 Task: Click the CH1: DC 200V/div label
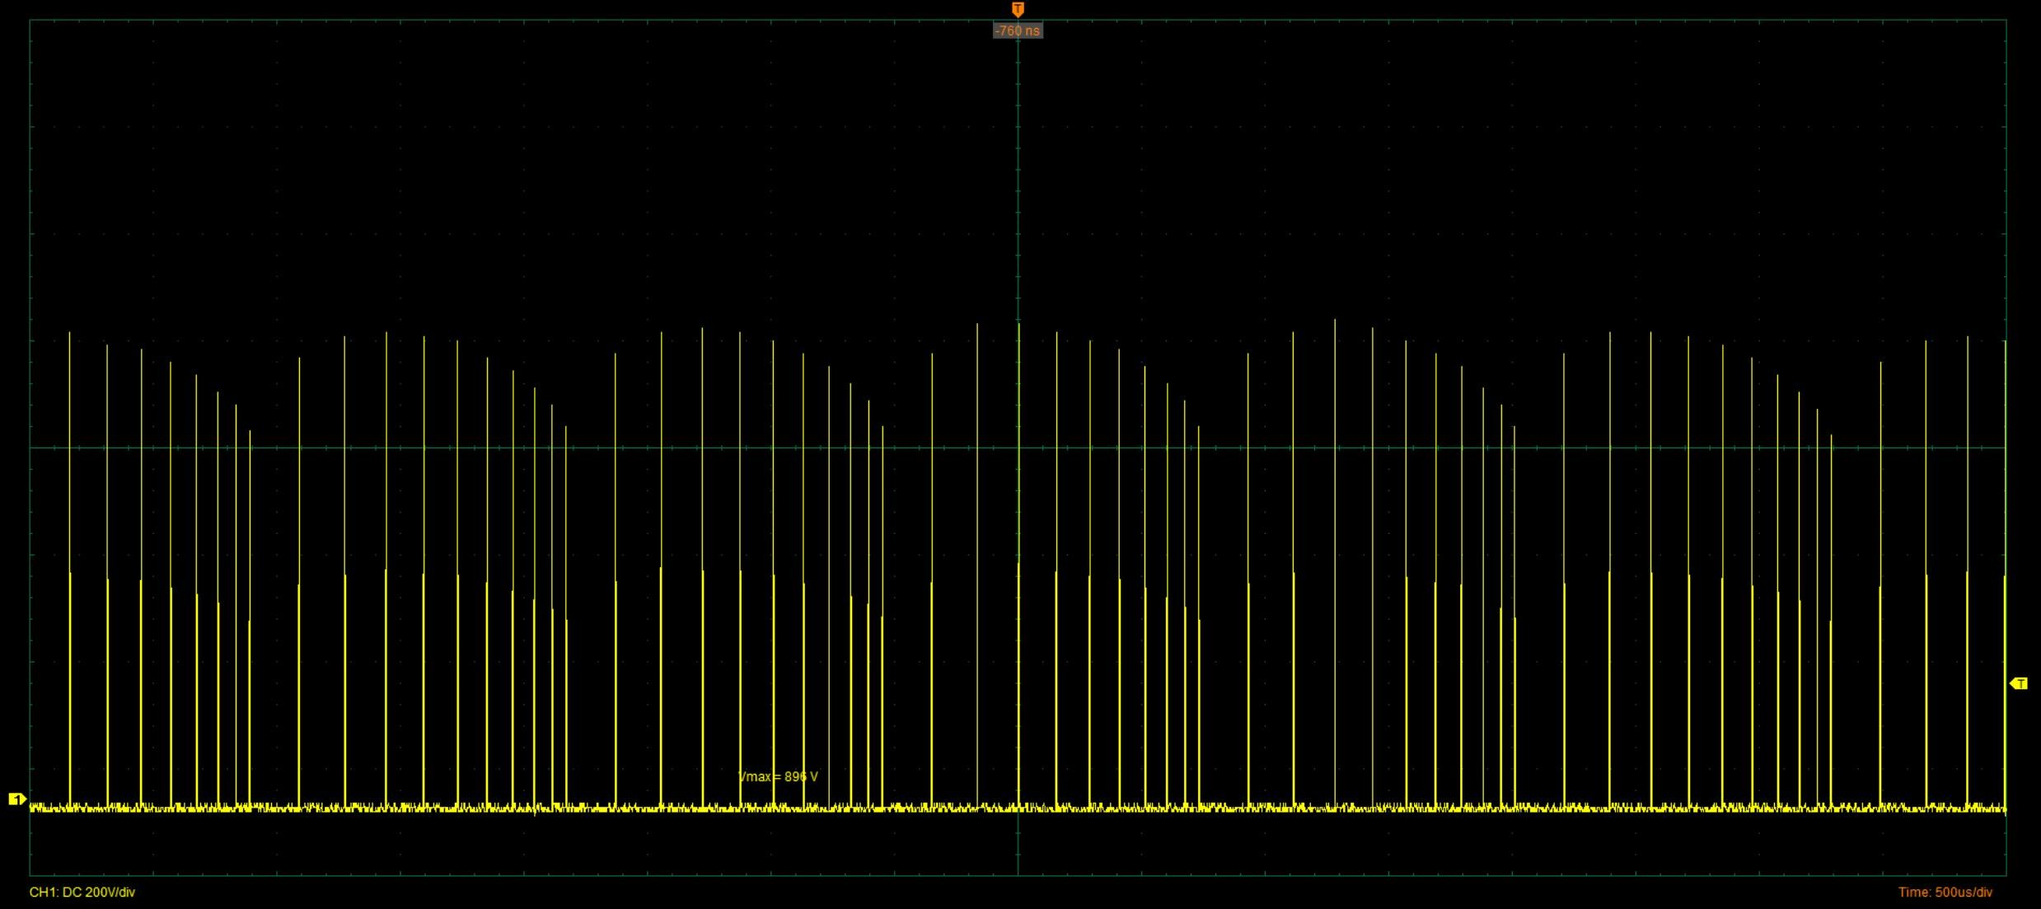[x=82, y=892]
